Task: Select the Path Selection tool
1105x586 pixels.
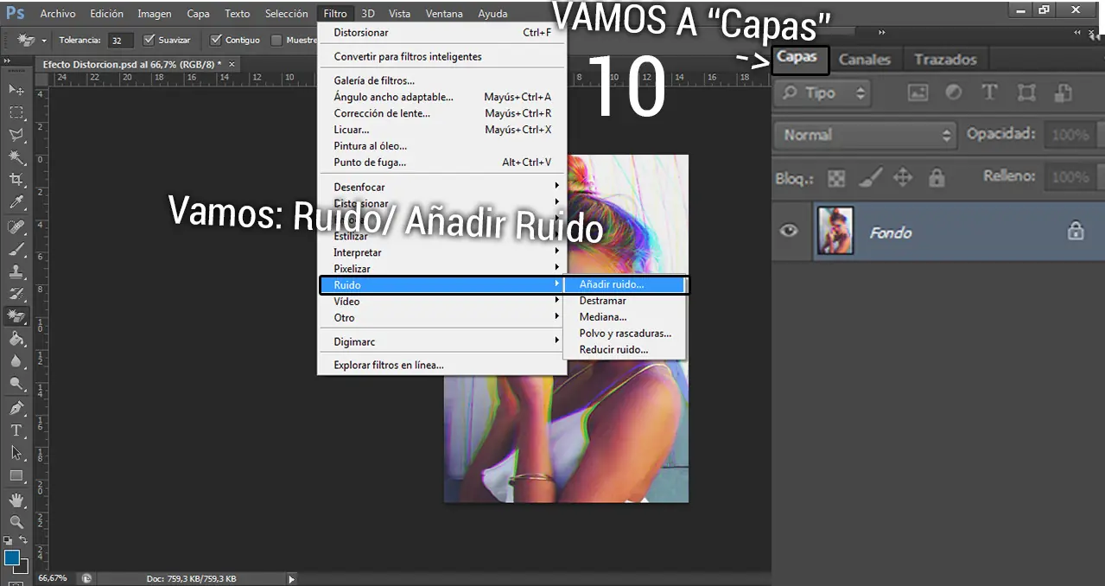Action: click(x=16, y=453)
